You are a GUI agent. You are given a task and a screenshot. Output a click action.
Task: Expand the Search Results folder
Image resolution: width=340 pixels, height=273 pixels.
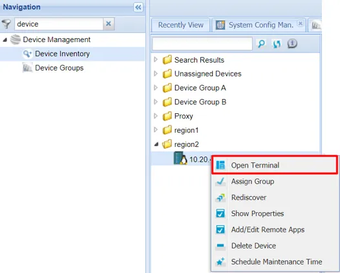pos(156,60)
